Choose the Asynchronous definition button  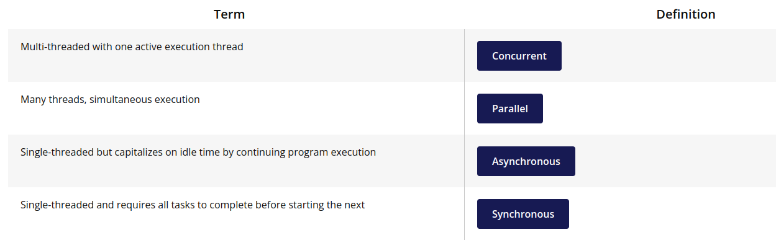(x=526, y=161)
